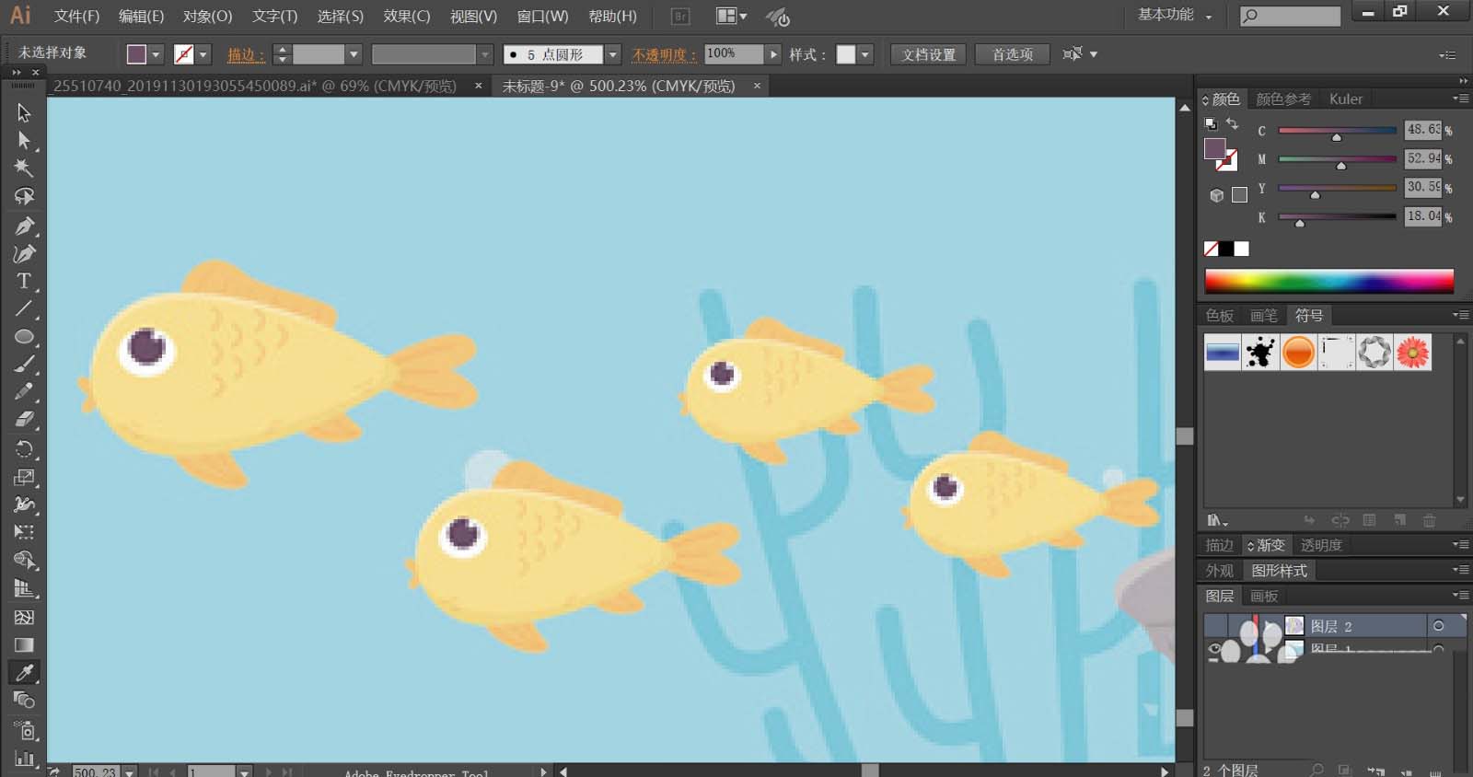Select the Rotate tool
The width and height of the screenshot is (1473, 777).
click(24, 449)
